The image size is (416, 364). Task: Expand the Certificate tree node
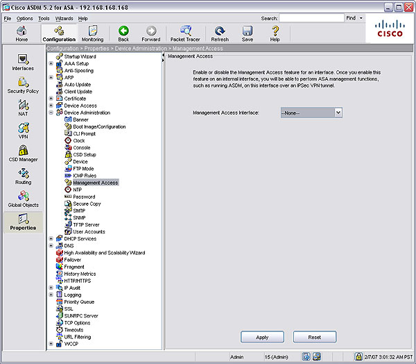[51, 99]
